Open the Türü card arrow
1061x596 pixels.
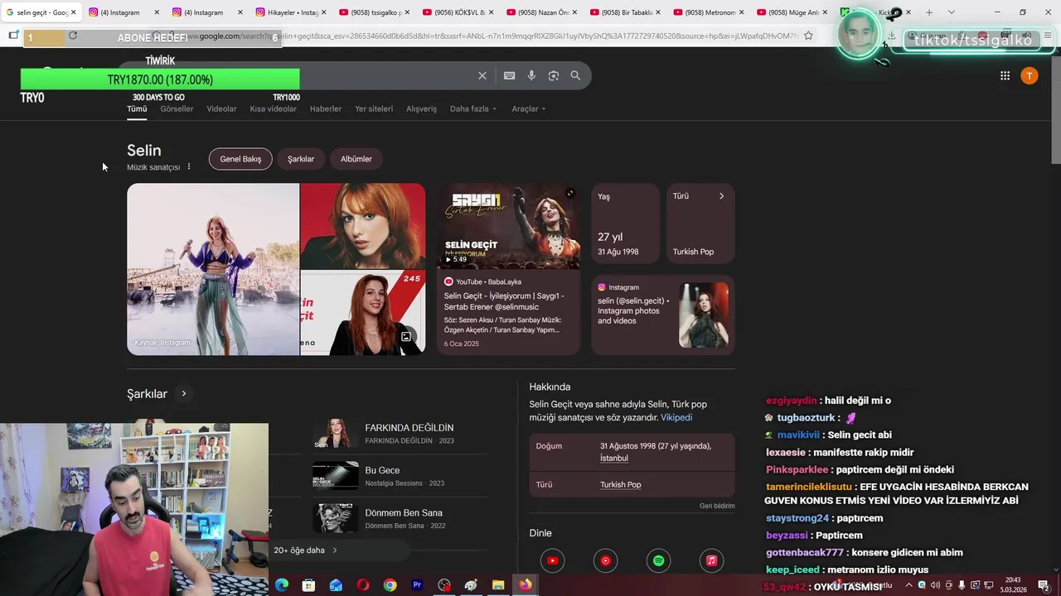click(721, 196)
